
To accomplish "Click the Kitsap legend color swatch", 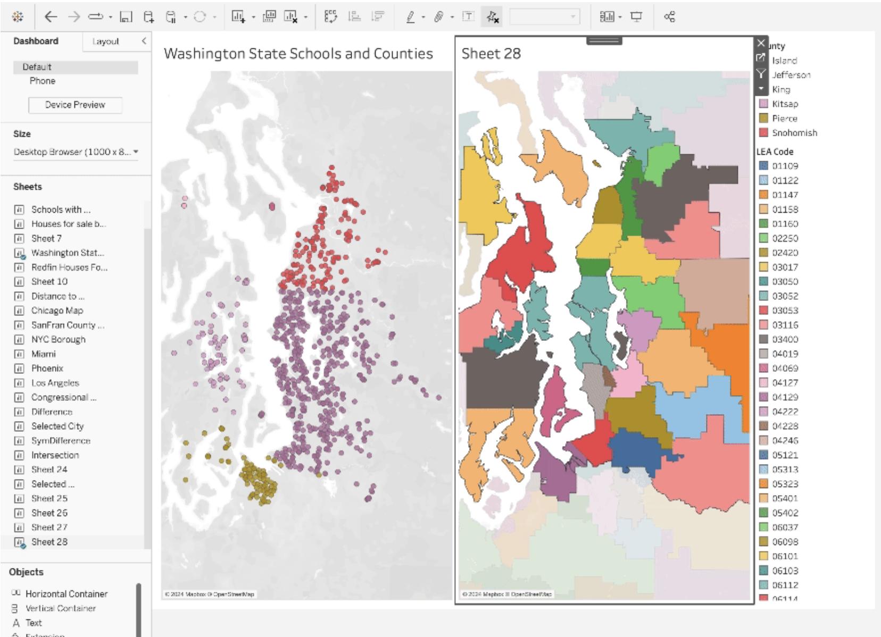I will click(763, 104).
